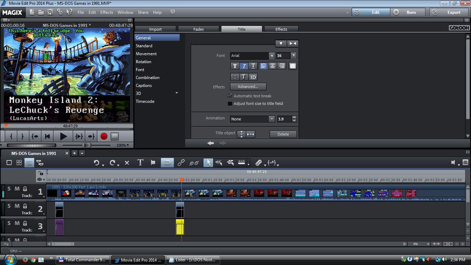This screenshot has height=265, width=471.
Task: Open the razor cut tool
Action: [258, 163]
